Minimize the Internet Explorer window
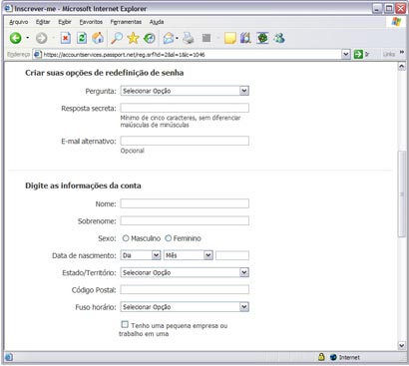 tap(377, 9)
